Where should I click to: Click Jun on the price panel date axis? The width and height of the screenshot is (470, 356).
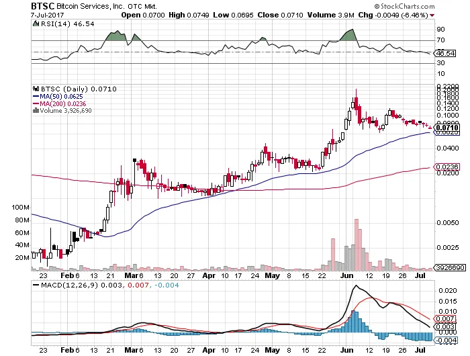(x=347, y=275)
